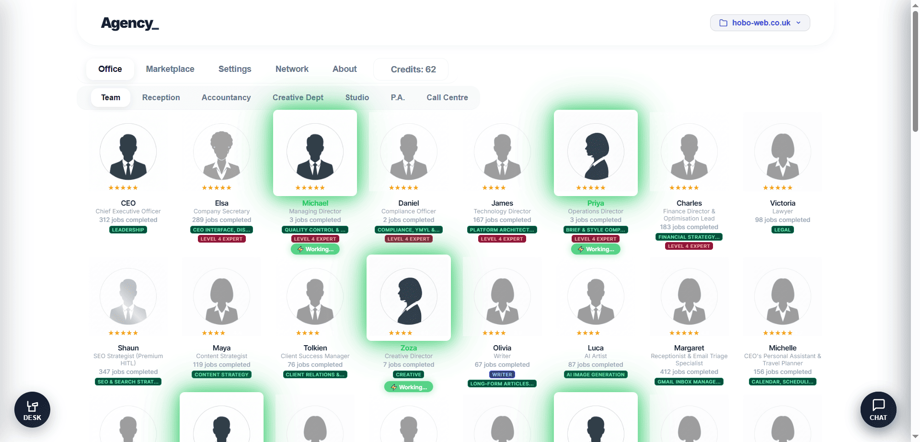
Task: Click the page vertical scrollbar
Action: pos(915,72)
